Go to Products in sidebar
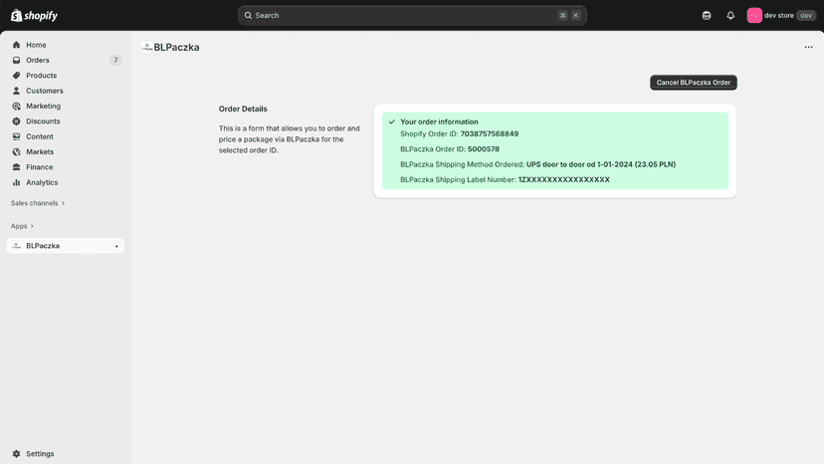Image resolution: width=824 pixels, height=464 pixels. pyautogui.click(x=66, y=76)
